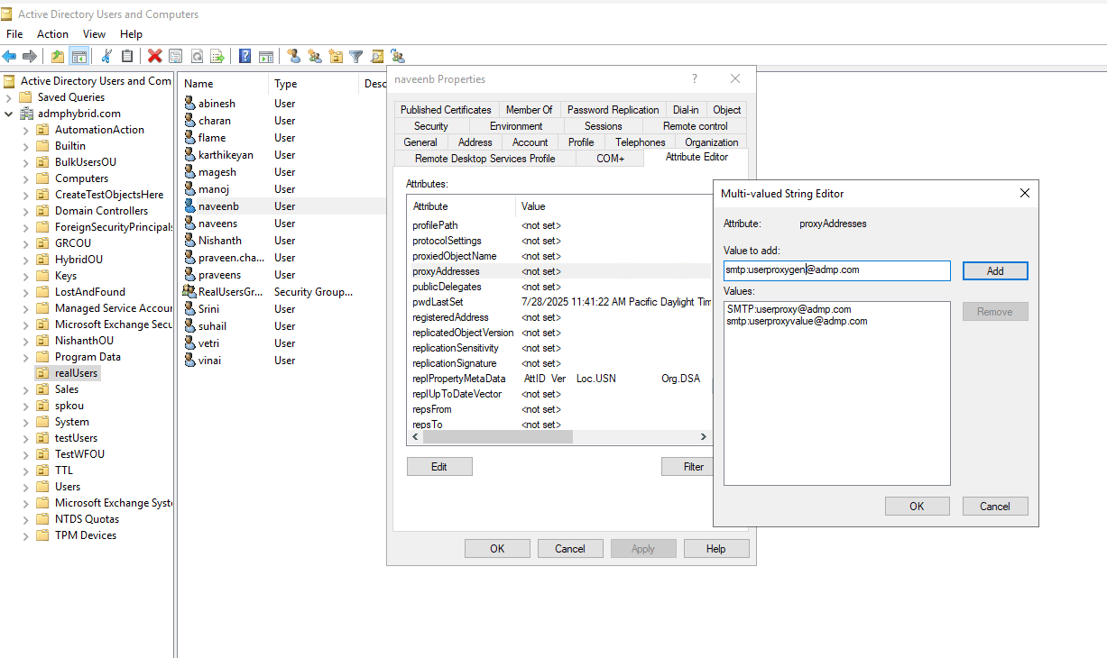1107x658 pixels.
Task: Open the Action menu
Action: [52, 34]
